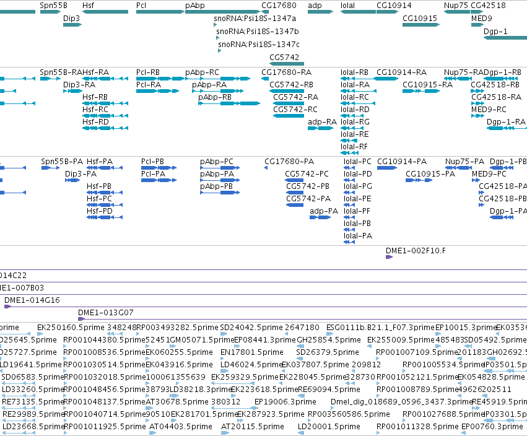Screen dimensions: 527x436
Task: Select the adp gene label
Action: (x=315, y=6)
